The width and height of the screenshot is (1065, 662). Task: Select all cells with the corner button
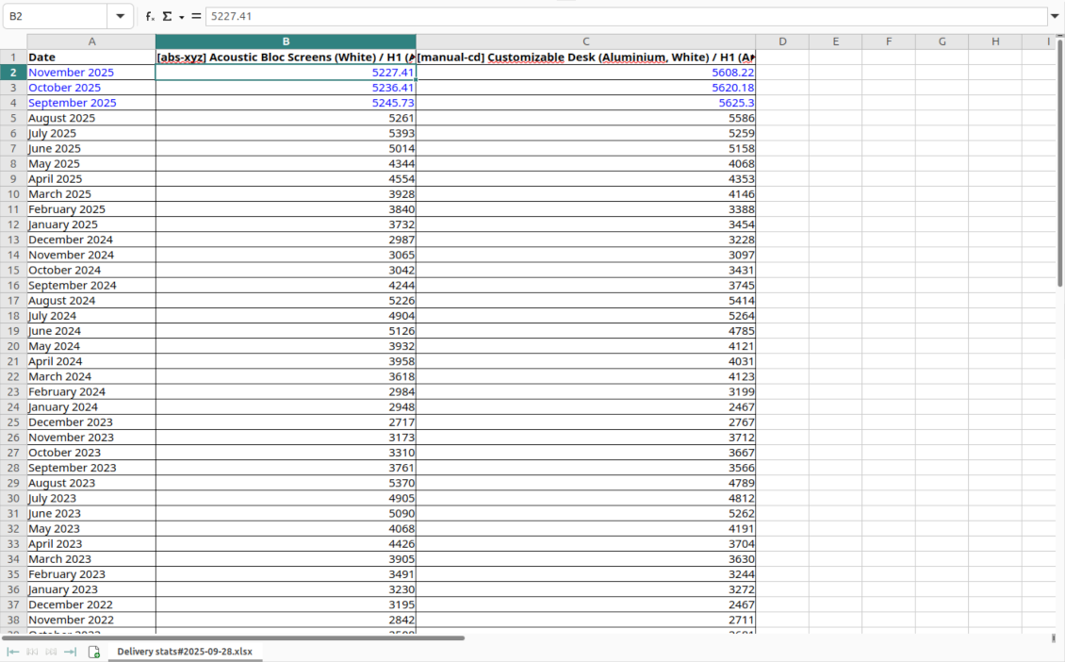click(x=12, y=41)
